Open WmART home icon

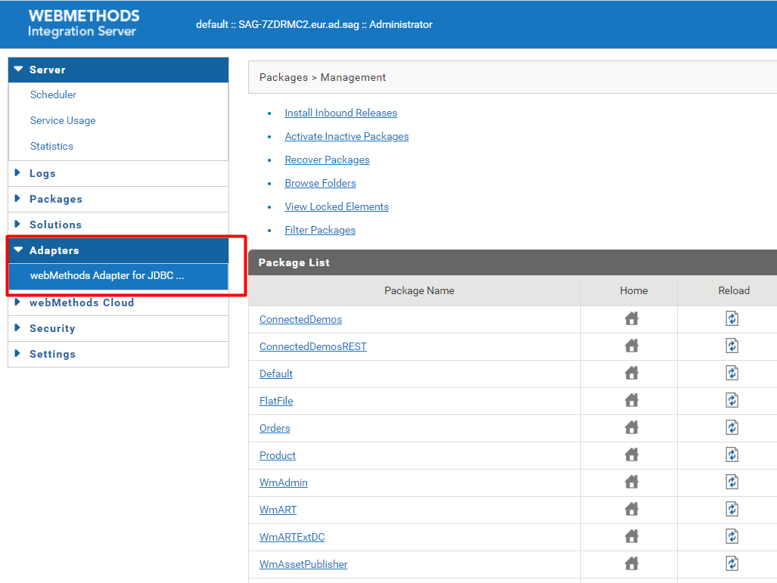coord(631,509)
